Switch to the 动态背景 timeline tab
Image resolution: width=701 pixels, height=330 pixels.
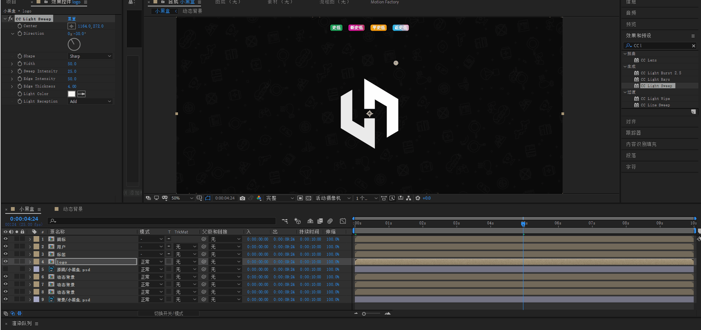(x=72, y=209)
